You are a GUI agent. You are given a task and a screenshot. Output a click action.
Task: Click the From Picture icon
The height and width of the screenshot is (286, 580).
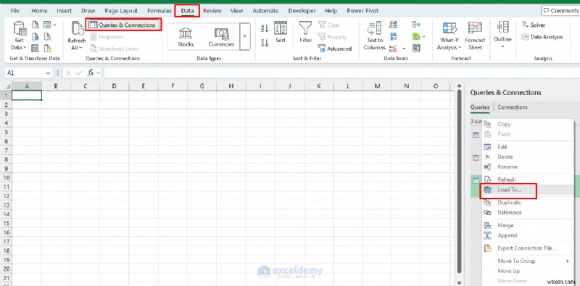point(47,25)
